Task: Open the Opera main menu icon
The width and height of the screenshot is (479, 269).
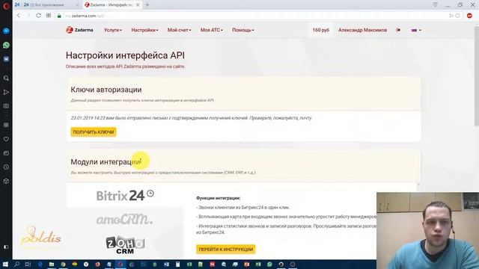Action: coord(6,6)
